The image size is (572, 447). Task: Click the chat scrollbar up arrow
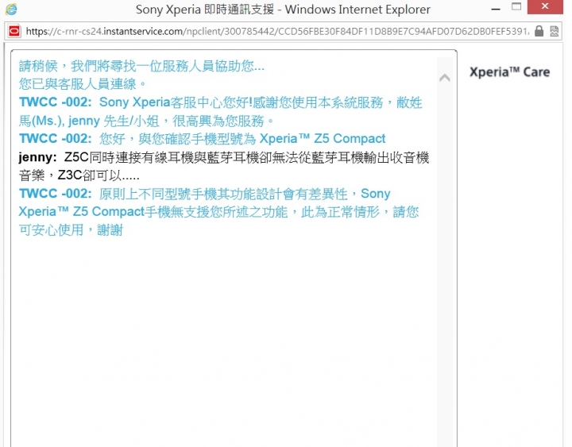coord(444,78)
